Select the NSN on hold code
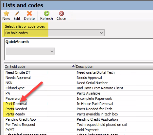Image resolution: width=153 pixels, height=135 pixels. click(9, 83)
